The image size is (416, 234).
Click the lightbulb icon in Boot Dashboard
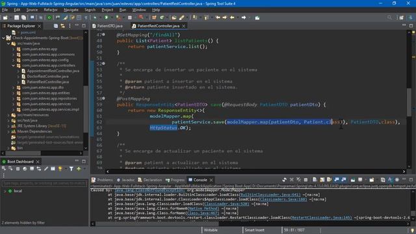pos(60,169)
